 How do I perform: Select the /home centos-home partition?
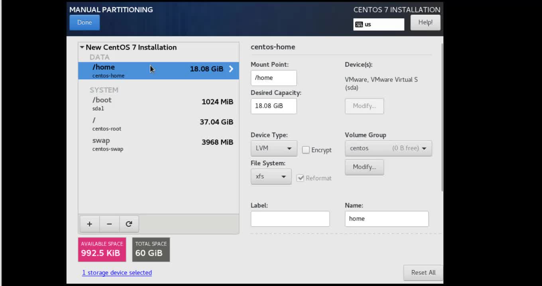[159, 71]
